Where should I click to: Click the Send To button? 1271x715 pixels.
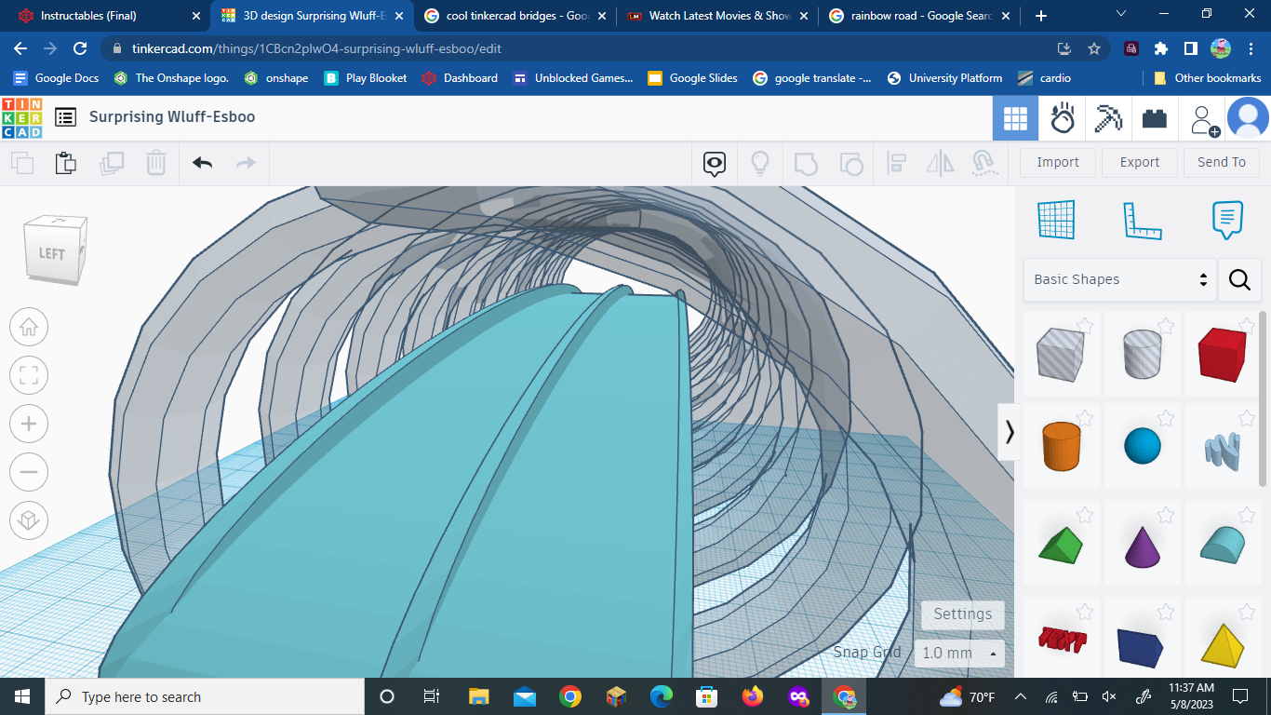click(1222, 162)
